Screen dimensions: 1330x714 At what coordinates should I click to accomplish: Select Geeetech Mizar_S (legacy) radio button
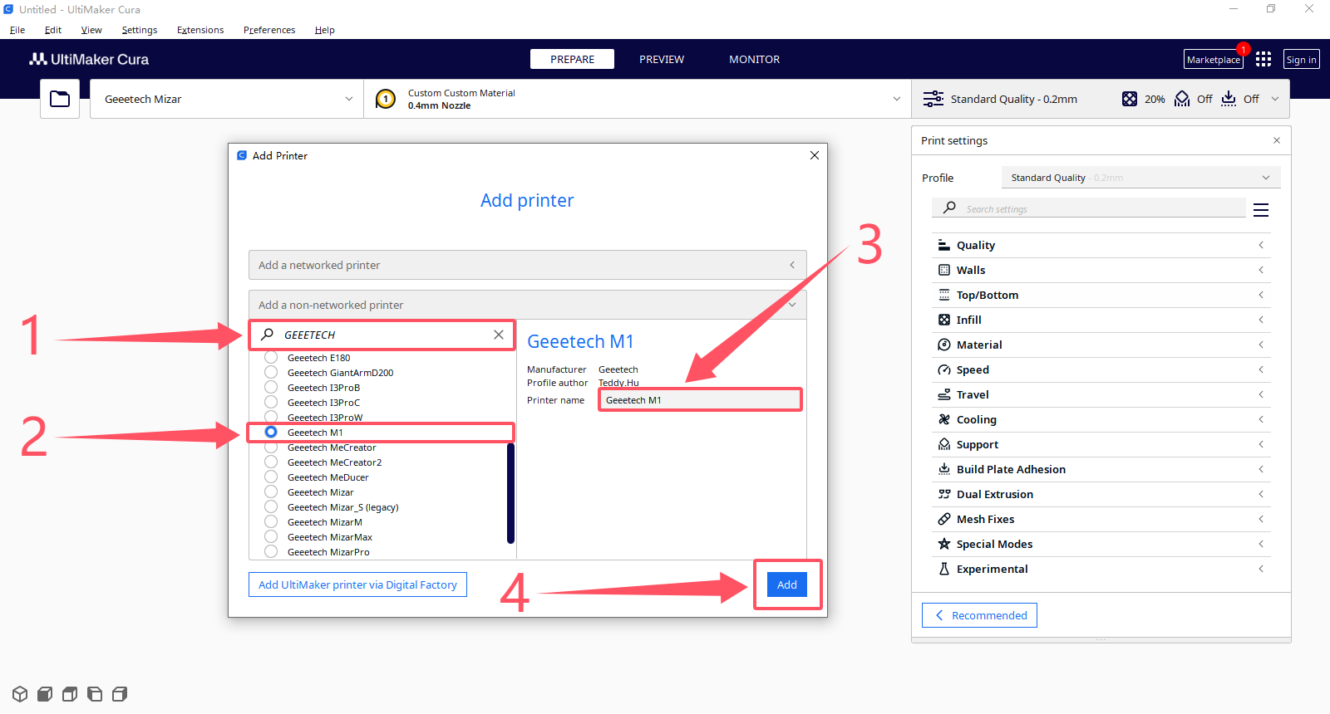271,506
